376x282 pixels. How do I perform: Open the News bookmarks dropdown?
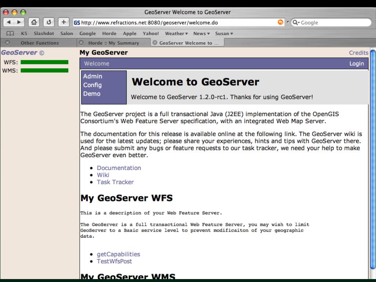(202, 33)
